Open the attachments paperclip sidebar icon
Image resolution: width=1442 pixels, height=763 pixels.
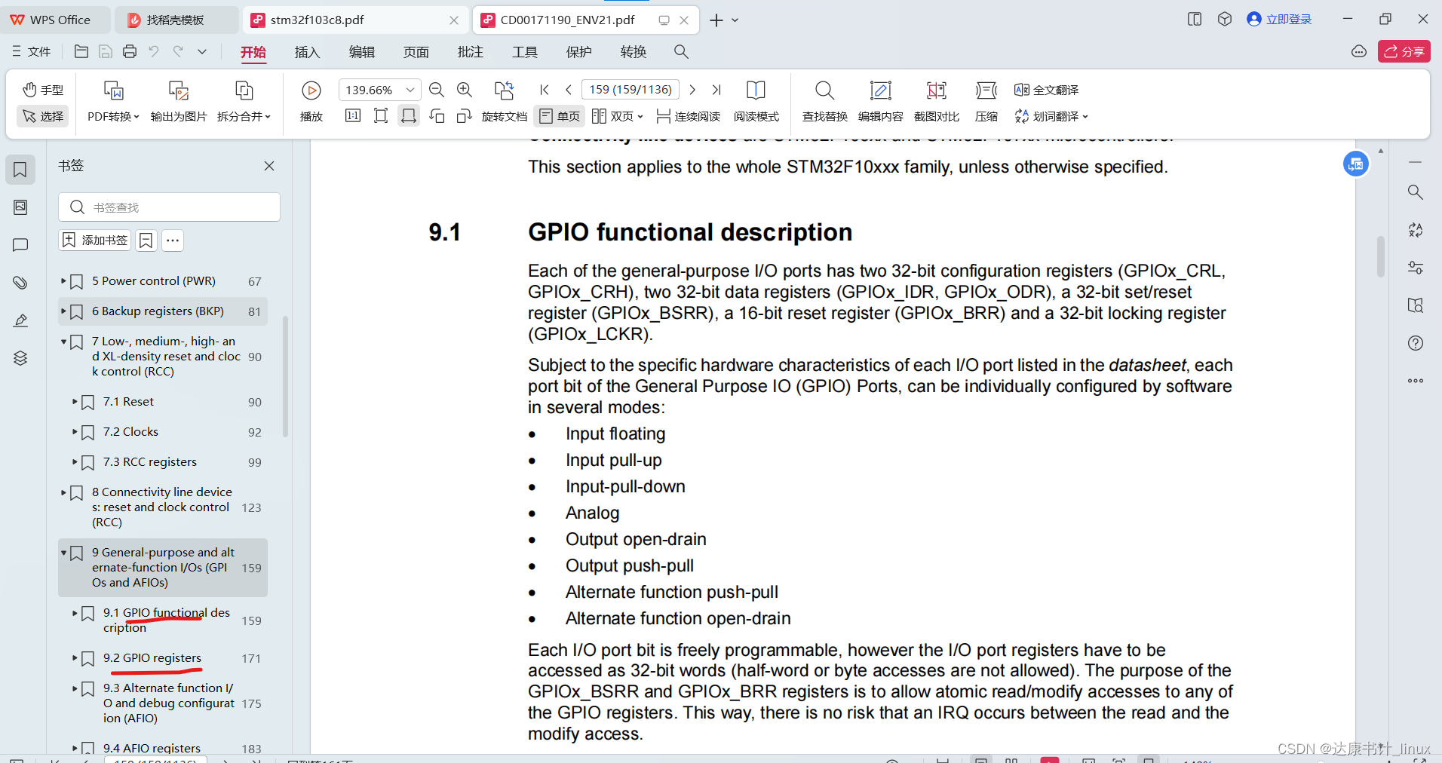click(x=20, y=283)
